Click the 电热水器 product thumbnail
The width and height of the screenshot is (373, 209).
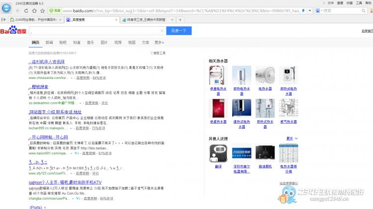[x=265, y=75]
